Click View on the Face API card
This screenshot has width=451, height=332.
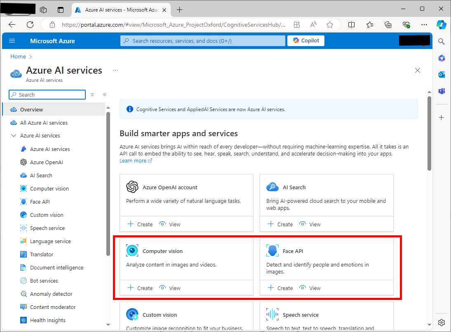tap(310, 288)
